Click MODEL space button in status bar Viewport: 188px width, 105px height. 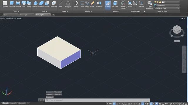pyautogui.click(x=109, y=104)
